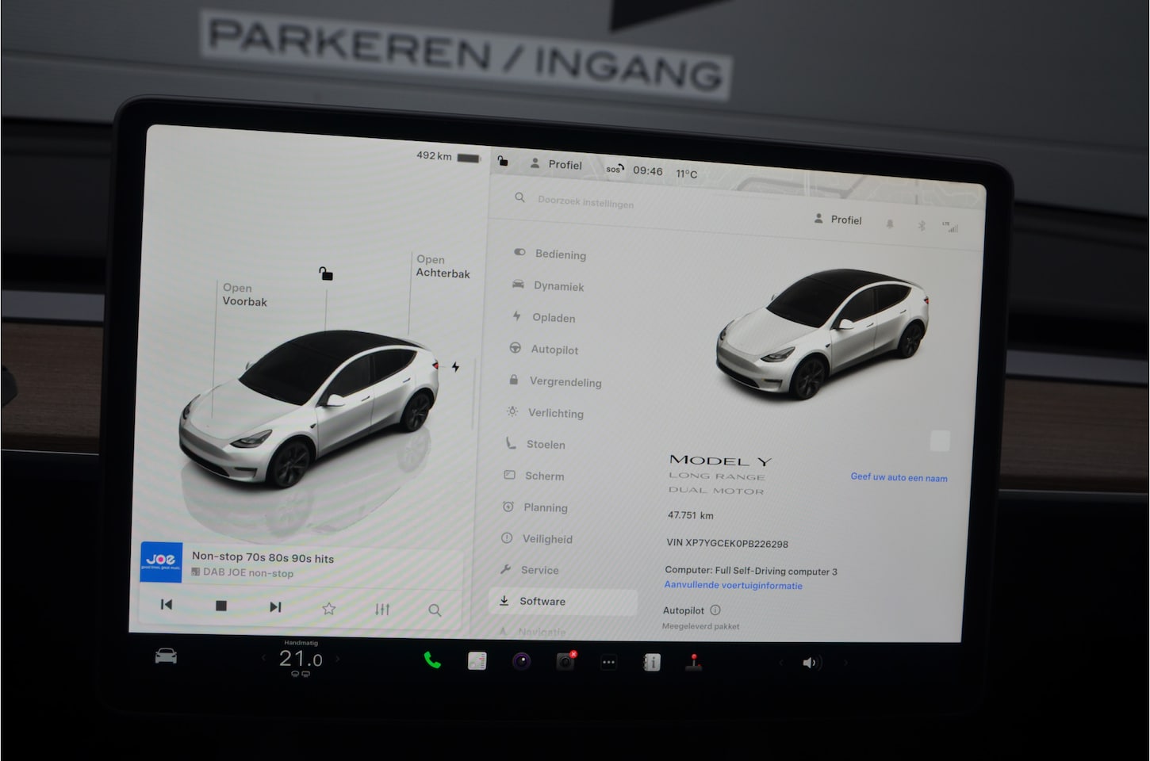
Task: Open the more apps dots icon
Action: click(x=608, y=663)
